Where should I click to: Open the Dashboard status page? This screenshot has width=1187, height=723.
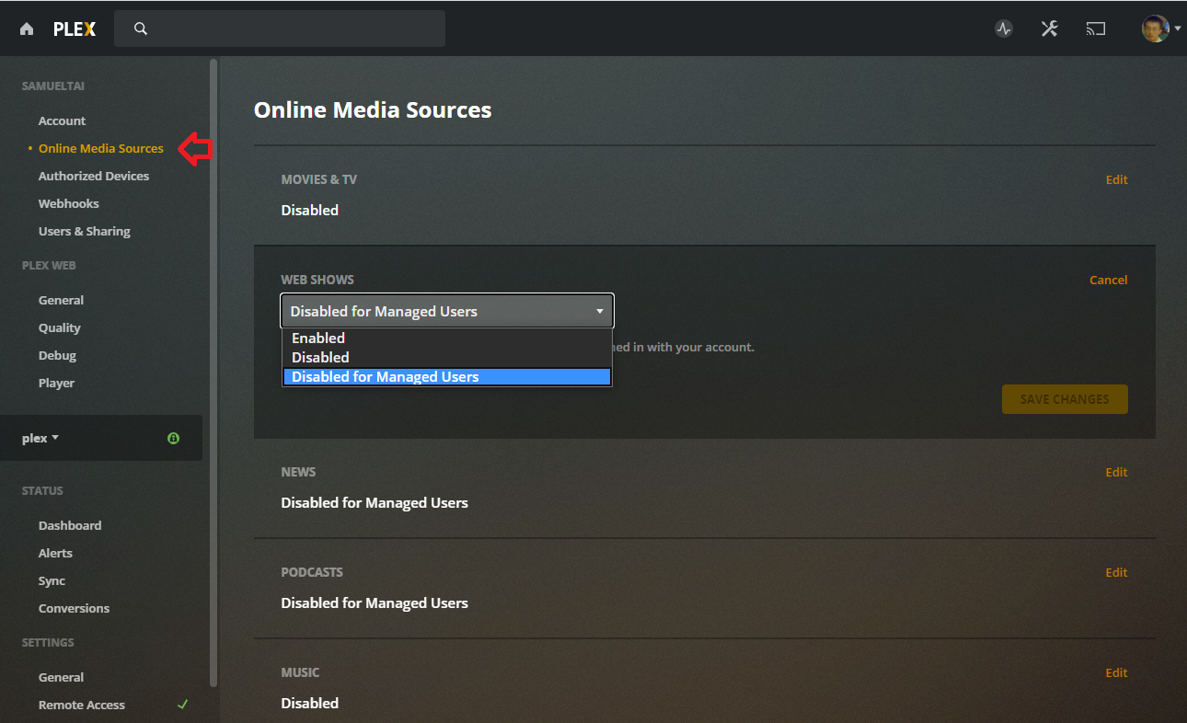coord(70,525)
